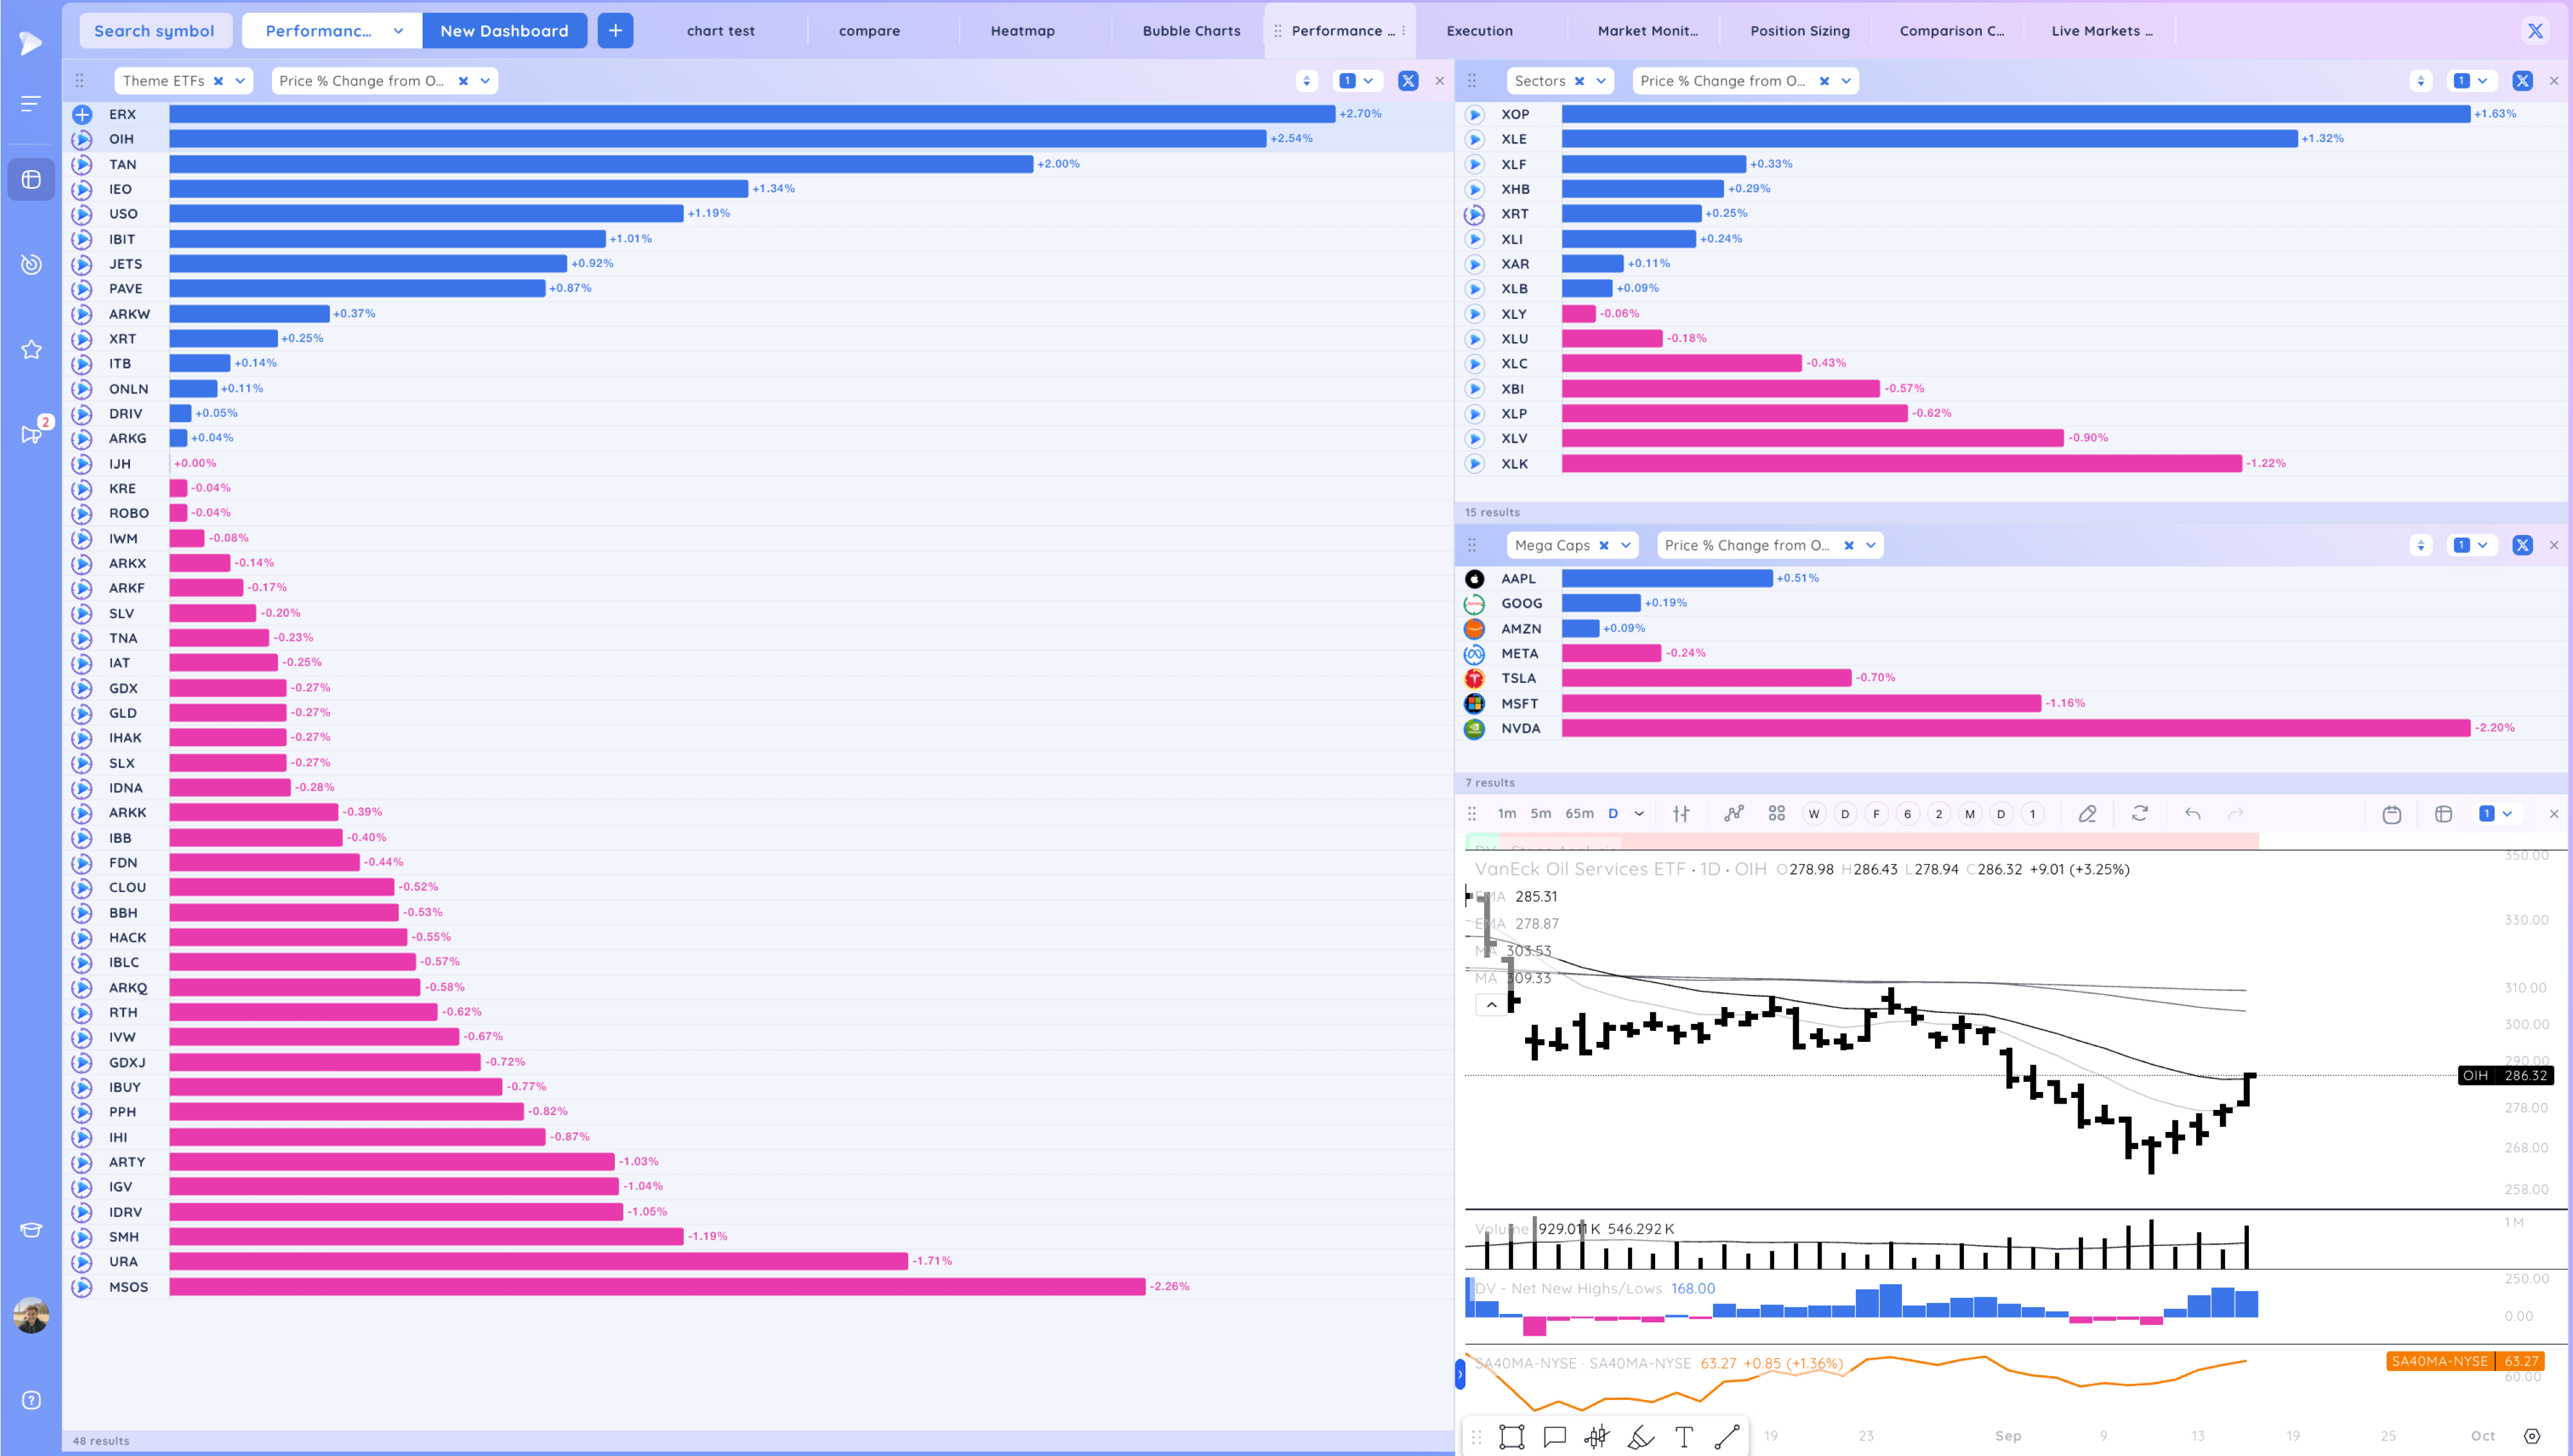
Task: Click the undo arrow in chart toolbar
Action: coord(2192,813)
